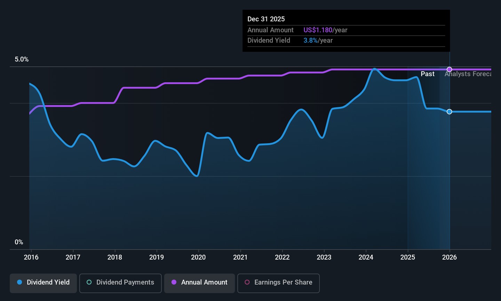
Task: Click the blue dot in Dividend Yield legend
Action: 20,282
